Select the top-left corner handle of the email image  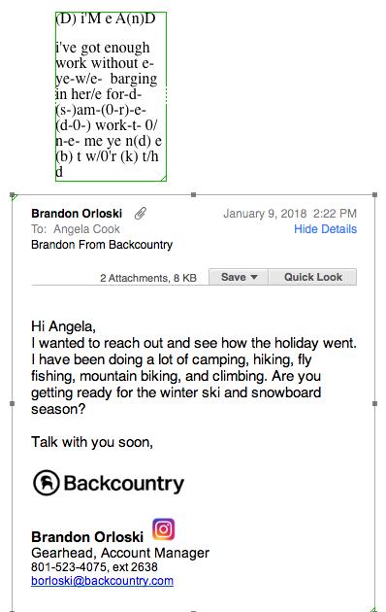[12, 194]
